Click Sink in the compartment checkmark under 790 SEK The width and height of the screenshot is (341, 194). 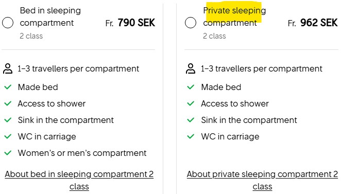point(8,120)
